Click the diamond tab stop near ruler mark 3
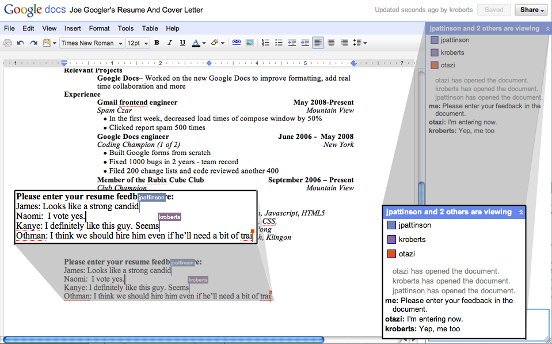 (209, 63)
